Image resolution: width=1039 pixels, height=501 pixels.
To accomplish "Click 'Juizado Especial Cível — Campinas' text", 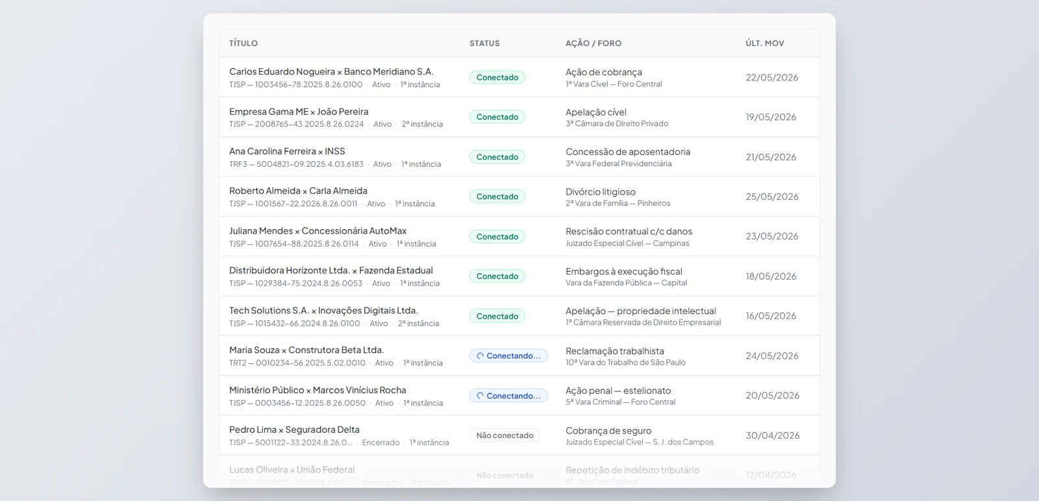I will point(627,243).
